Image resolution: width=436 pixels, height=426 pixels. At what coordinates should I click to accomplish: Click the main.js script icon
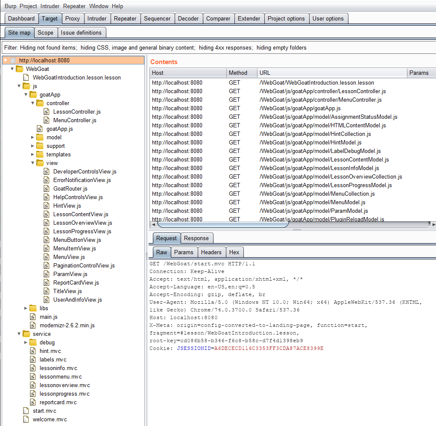pos(33,317)
